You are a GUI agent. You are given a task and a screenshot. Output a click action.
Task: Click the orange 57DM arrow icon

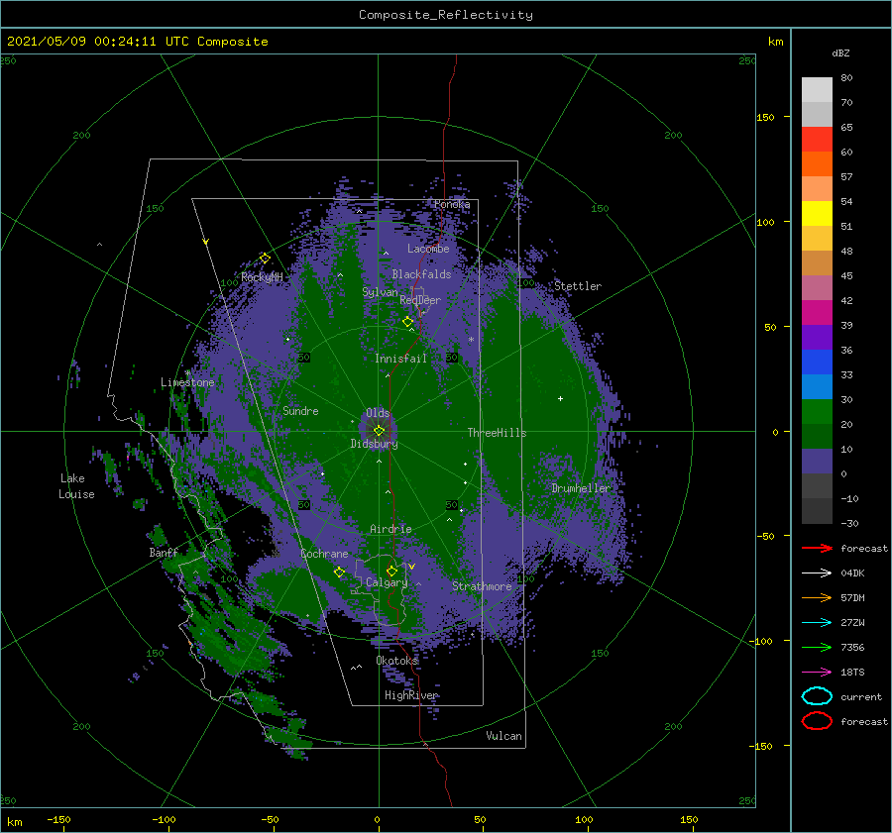[817, 597]
